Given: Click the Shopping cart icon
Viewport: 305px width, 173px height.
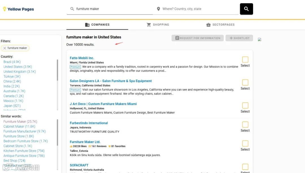Looking at the screenshot, I should pos(149,25).
